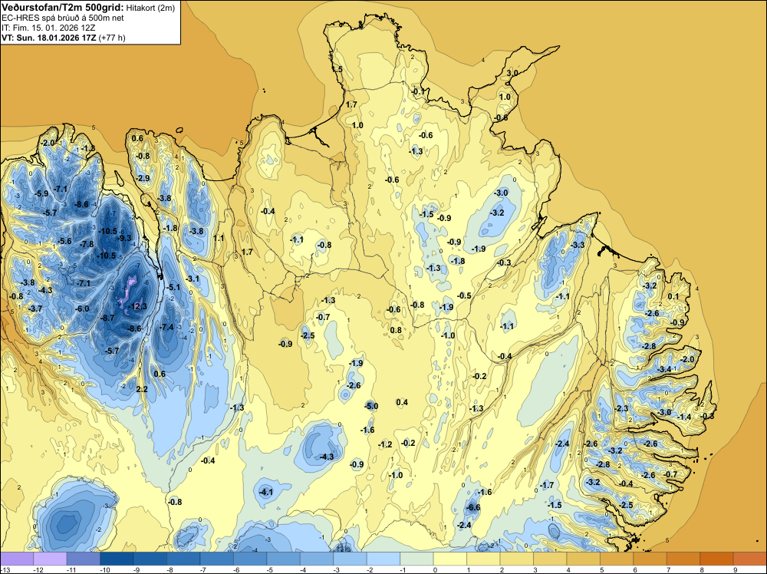Click the -1.7 temperature label
Viewport: 767px width, 574px height.
547,486
